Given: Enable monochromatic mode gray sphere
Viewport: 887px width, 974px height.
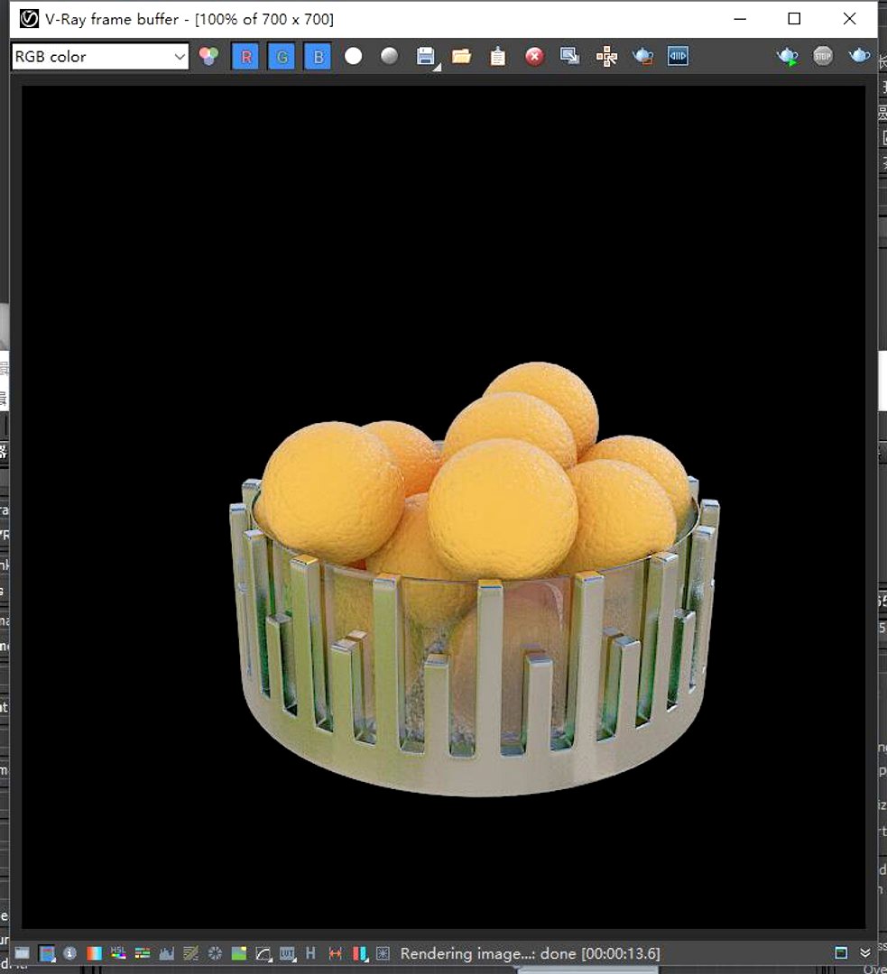Looking at the screenshot, I should coord(389,57).
